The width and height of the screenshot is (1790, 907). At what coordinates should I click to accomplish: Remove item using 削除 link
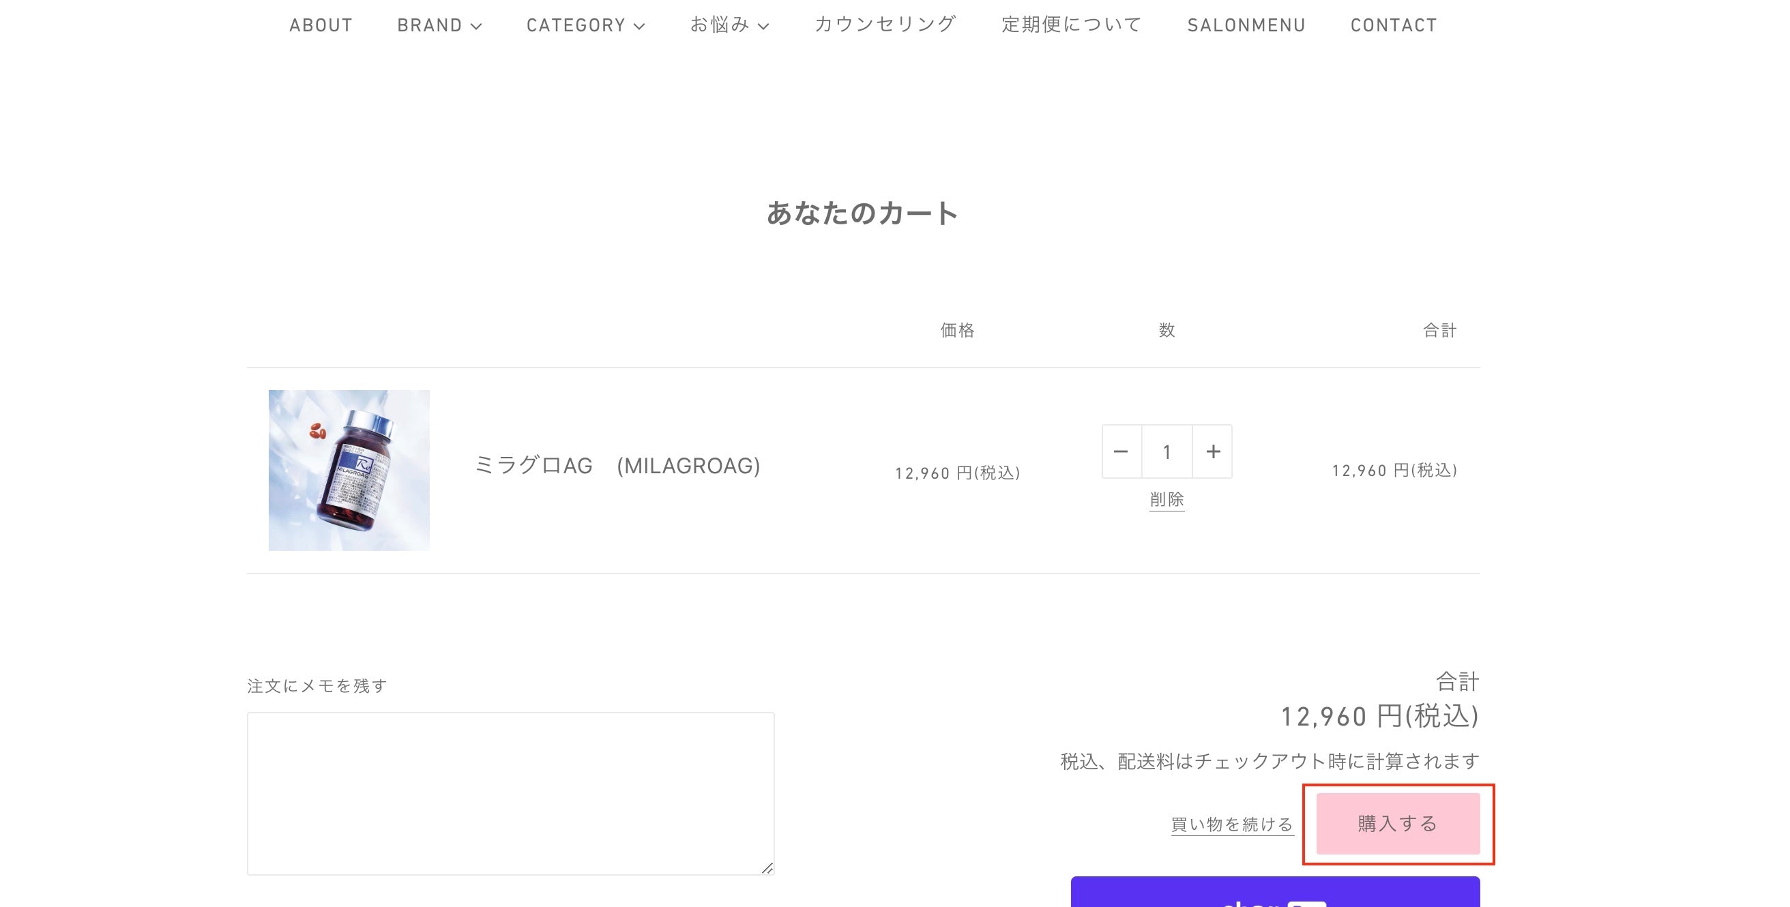pos(1167,499)
